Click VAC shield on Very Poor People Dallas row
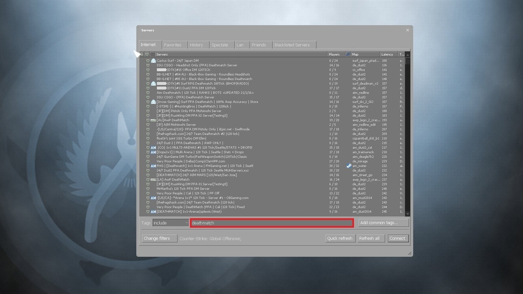This screenshot has height=294, width=523. (148, 161)
